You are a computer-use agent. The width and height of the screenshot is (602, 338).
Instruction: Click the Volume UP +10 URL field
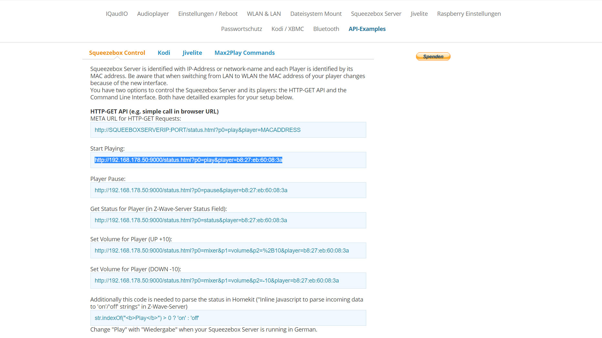(228, 251)
